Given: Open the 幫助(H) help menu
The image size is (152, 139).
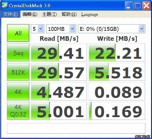Looking at the screenshot, I should pyautogui.click(x=69, y=14).
